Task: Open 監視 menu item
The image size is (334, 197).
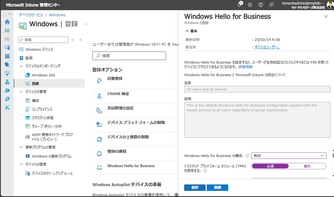Action: [29, 58]
